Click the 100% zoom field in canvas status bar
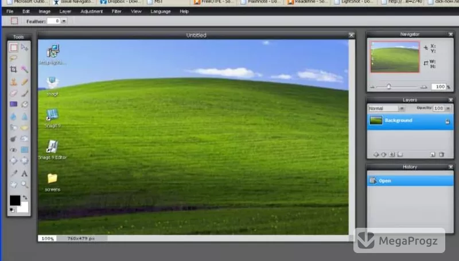Viewport: 459px width, 261px height. [48, 239]
